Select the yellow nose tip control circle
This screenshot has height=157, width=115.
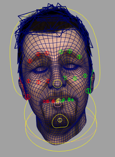(57, 84)
